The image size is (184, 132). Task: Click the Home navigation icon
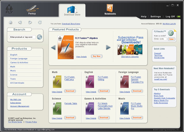11,22
